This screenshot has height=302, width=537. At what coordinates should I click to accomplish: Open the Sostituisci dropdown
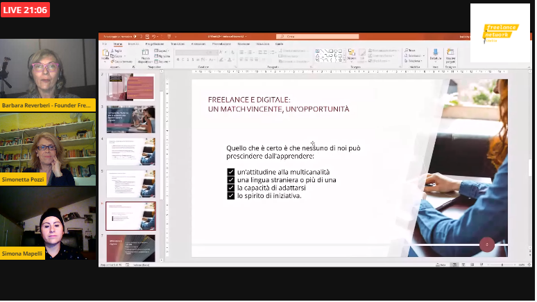414,55
